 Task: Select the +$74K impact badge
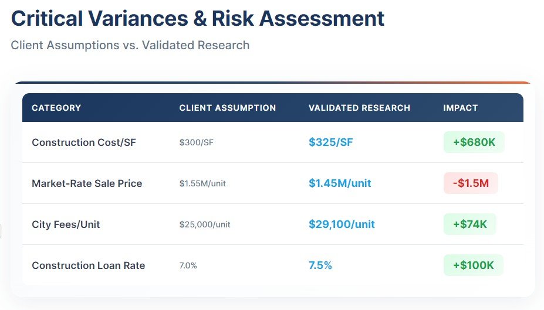469,224
